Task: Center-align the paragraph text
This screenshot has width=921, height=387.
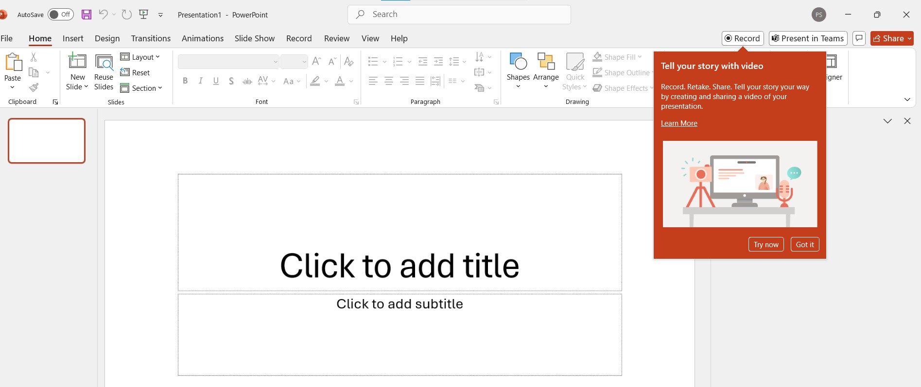Action: click(x=389, y=81)
